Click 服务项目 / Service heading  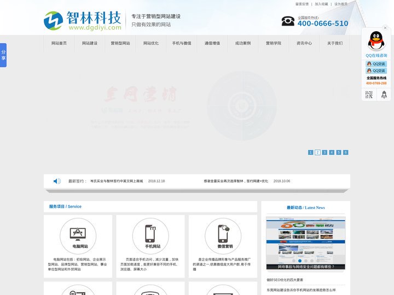pos(65,206)
